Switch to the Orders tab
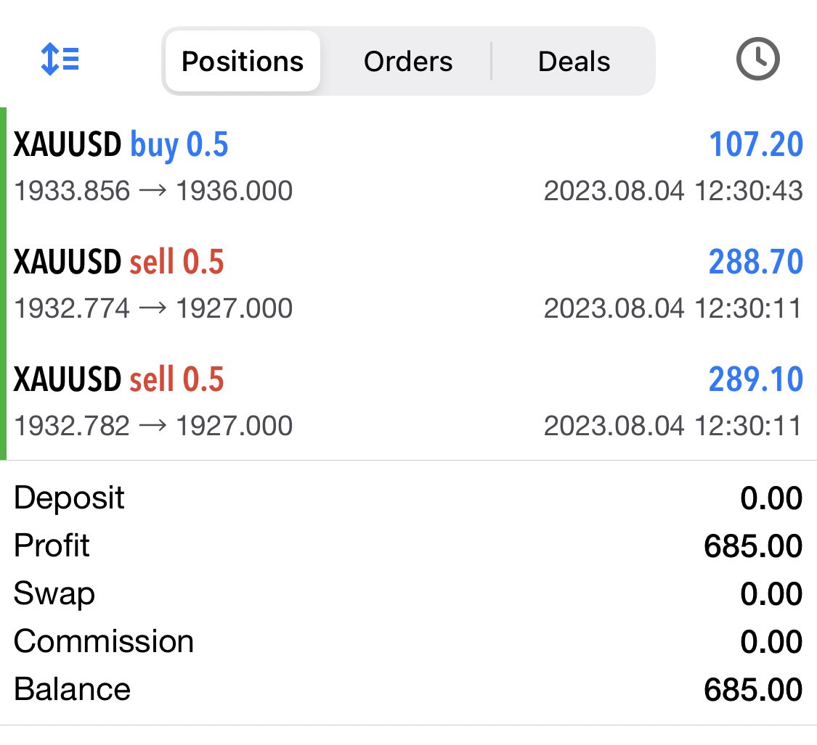This screenshot has width=817, height=745. point(408,62)
